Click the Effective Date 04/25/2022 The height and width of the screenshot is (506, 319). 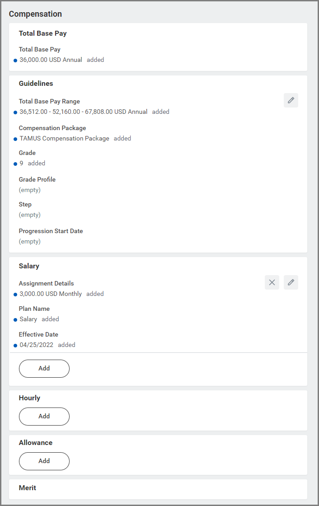coord(36,345)
